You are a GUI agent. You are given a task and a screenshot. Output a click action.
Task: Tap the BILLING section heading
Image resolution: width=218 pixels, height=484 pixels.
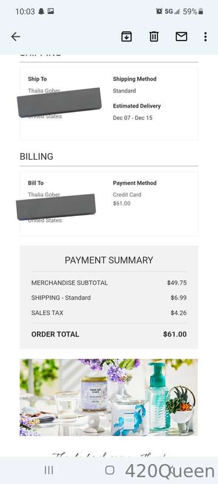36,157
